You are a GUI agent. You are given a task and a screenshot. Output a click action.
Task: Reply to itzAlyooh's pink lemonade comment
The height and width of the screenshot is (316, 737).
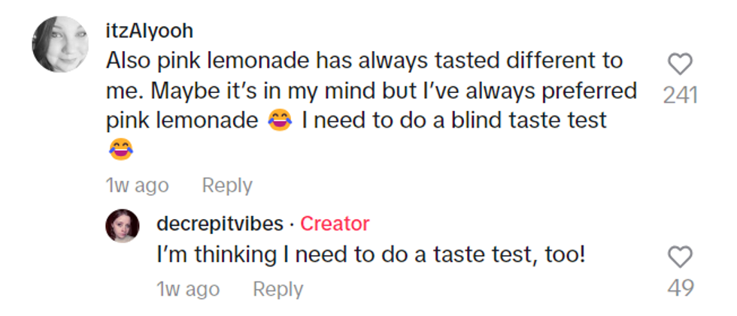[227, 185]
